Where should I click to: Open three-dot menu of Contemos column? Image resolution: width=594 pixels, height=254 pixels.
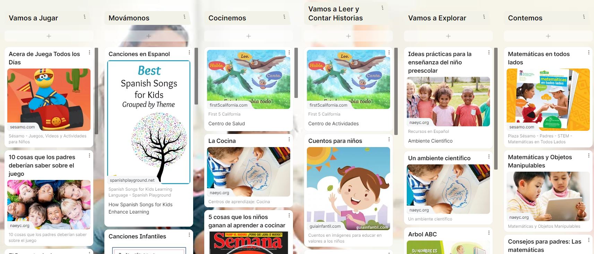coord(584,17)
